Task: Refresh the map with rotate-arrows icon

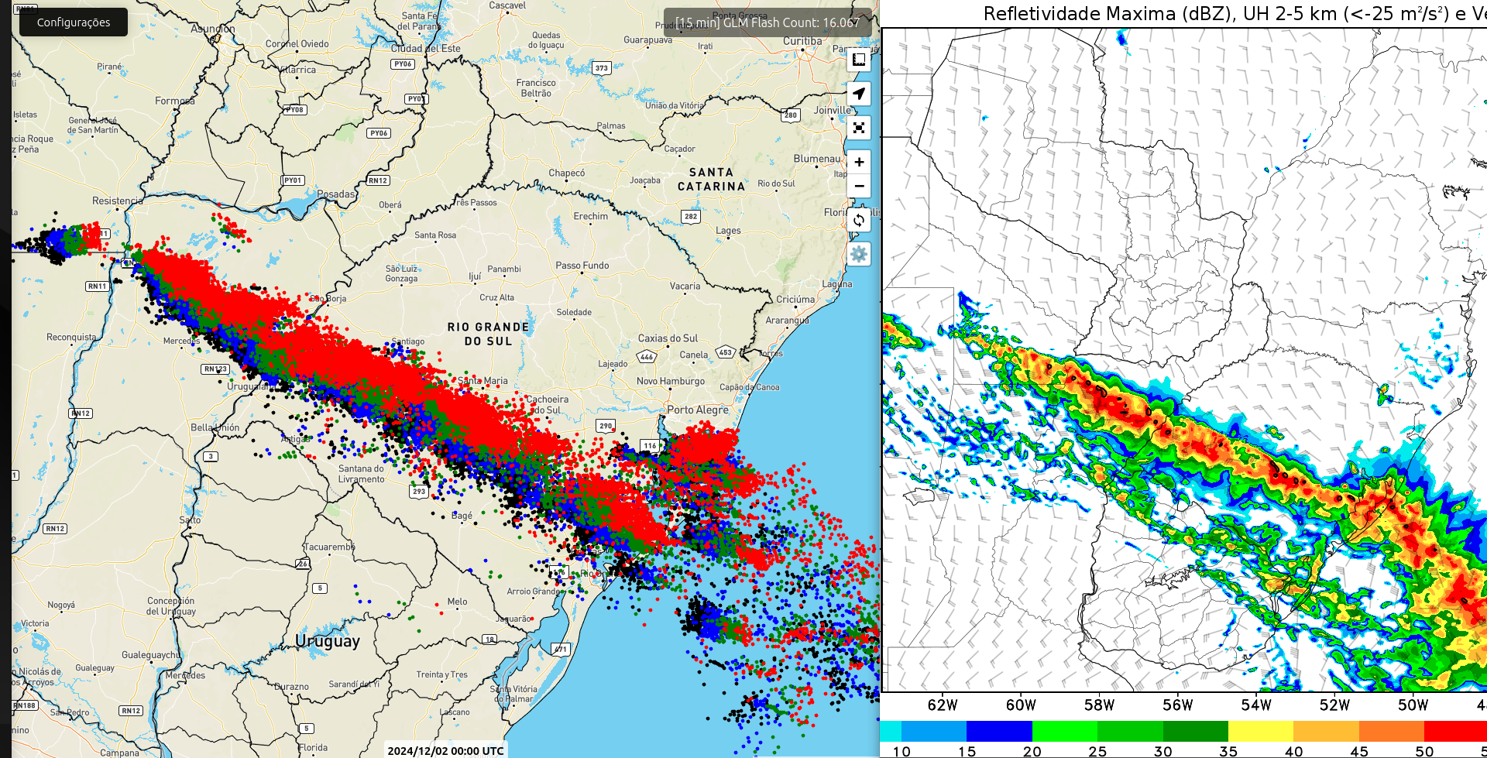Action: pos(859,220)
